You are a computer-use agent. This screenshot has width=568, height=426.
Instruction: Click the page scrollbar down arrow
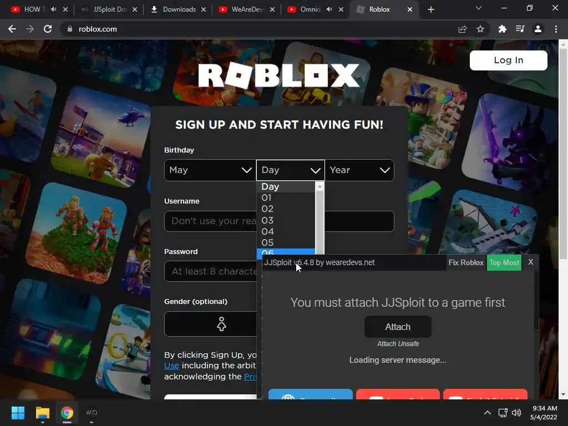click(564, 394)
